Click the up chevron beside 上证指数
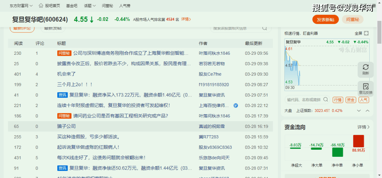This screenshot has width=382, height=178. [x=367, y=111]
